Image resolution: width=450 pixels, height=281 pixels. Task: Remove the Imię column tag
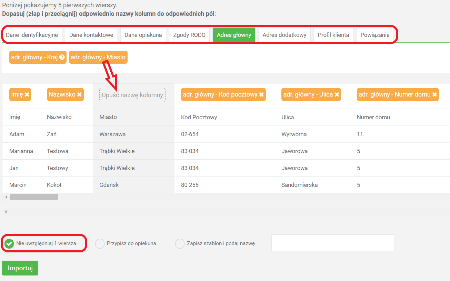pos(27,94)
